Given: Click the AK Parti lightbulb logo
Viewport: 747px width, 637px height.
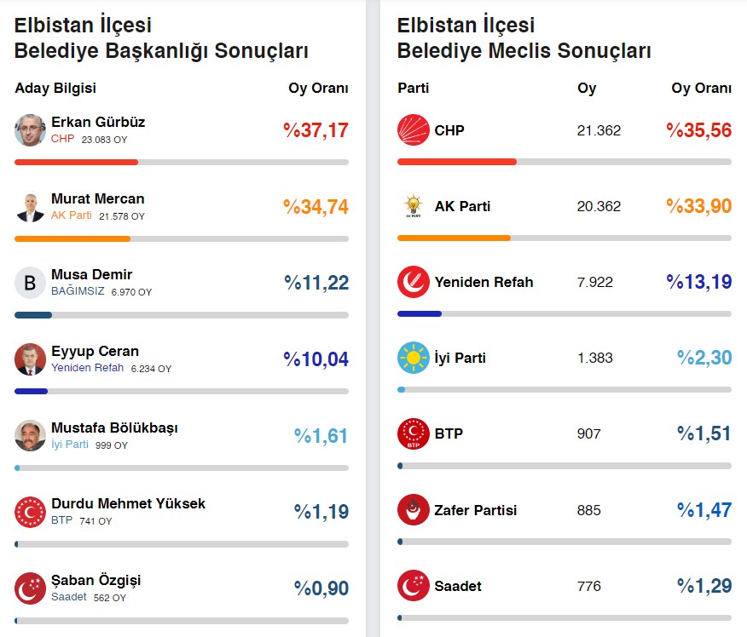Looking at the screenshot, I should tap(414, 206).
